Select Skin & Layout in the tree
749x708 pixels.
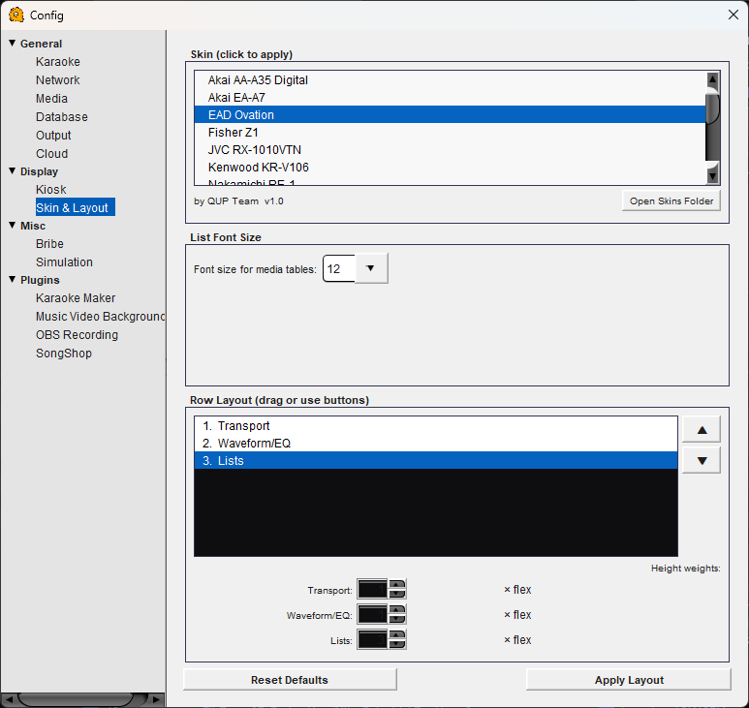75,207
